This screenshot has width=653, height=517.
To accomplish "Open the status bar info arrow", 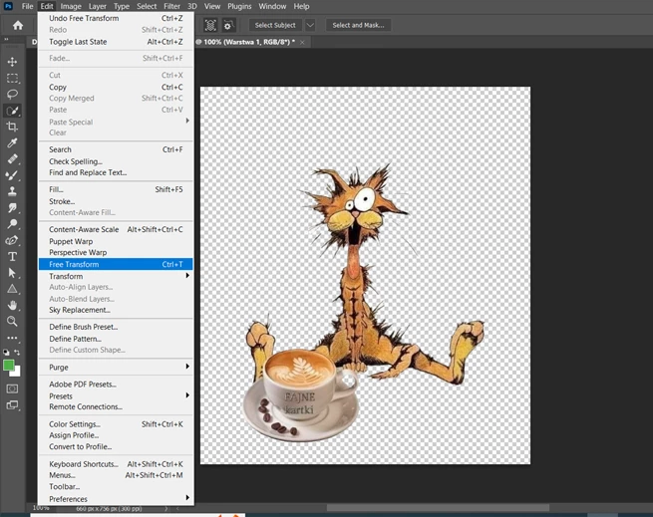I will (165, 508).
